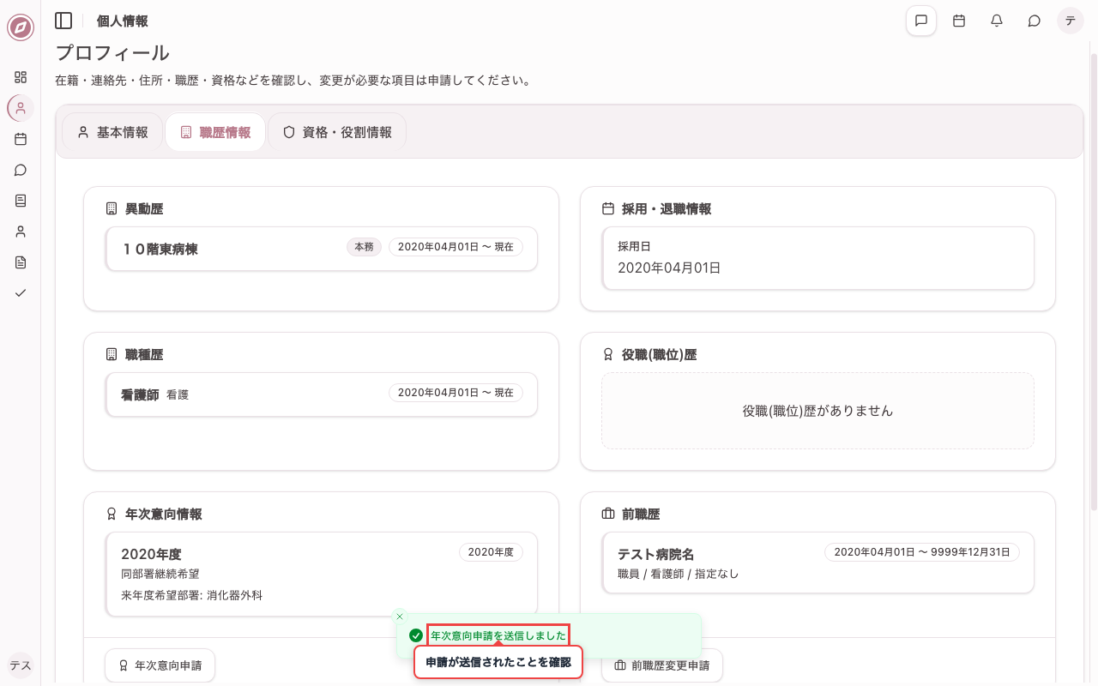Toggle the sidebar panel icon
1098x686 pixels.
[63, 21]
